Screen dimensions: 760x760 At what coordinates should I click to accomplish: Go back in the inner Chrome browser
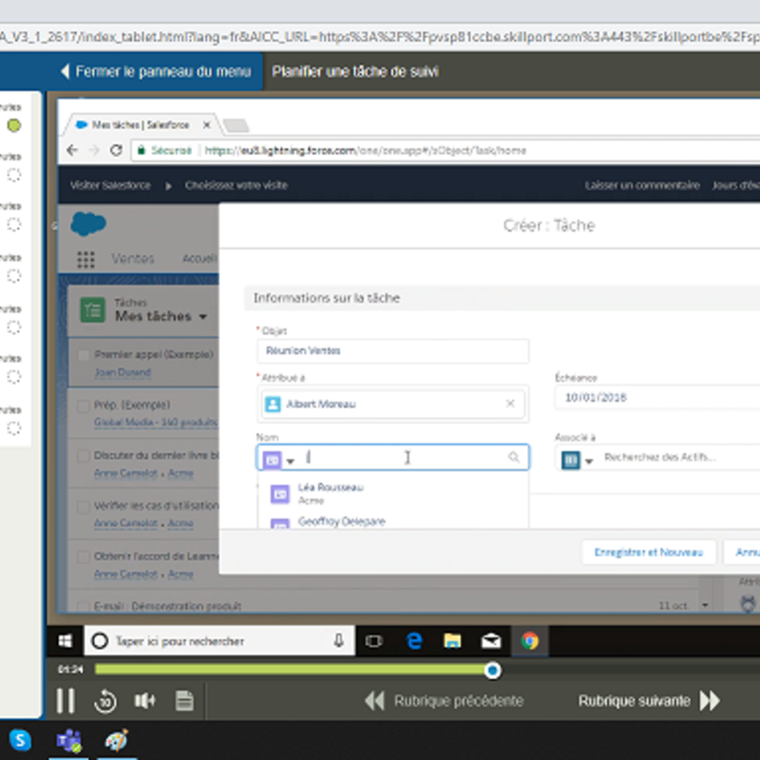(72, 150)
